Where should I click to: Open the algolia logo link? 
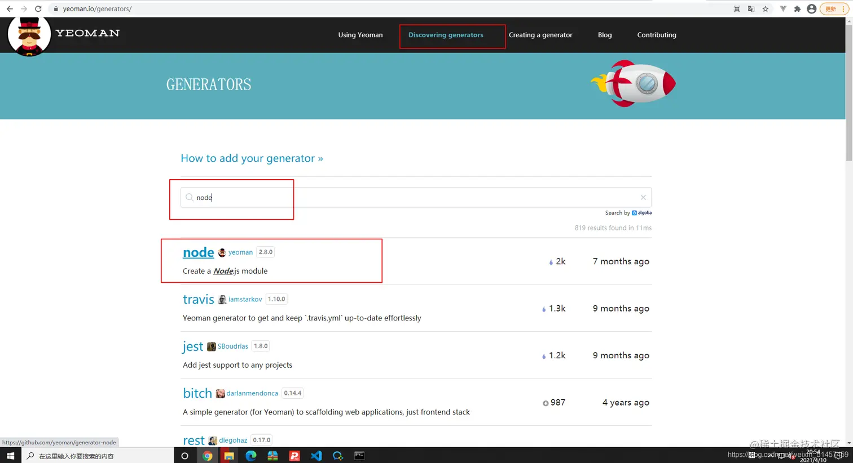click(642, 213)
